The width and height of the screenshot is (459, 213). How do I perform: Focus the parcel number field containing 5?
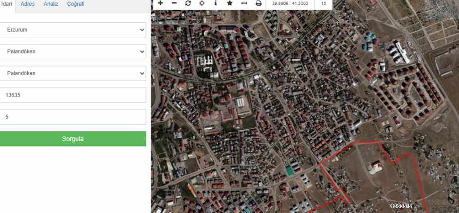tap(73, 117)
